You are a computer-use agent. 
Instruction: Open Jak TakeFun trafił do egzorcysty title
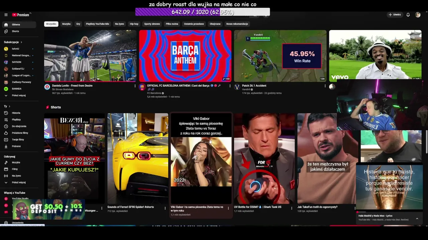pos(317,207)
